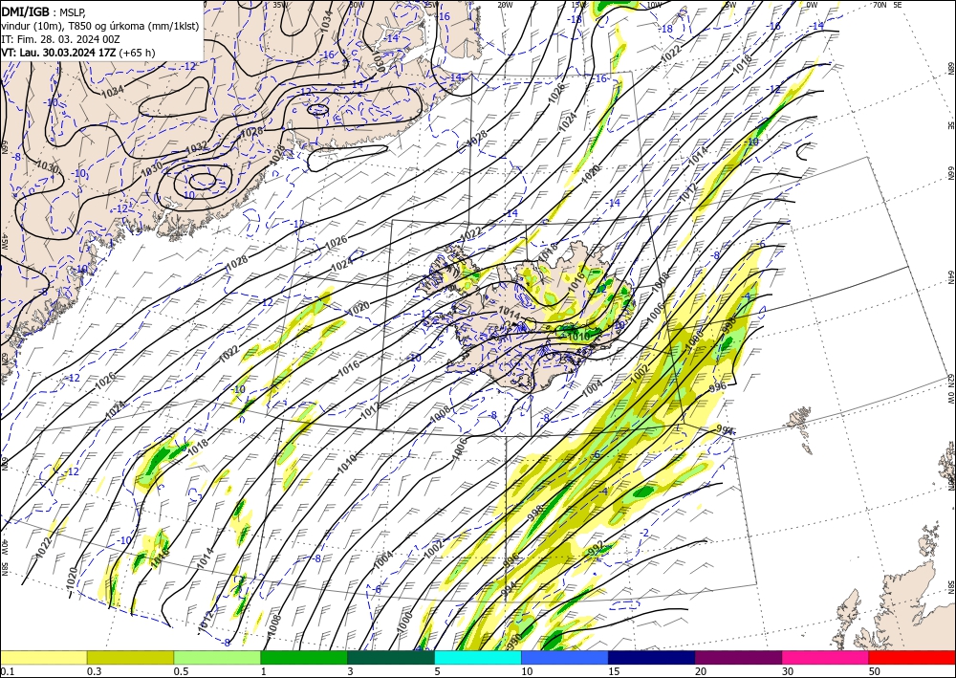Click the '20W' longitude label
The height and width of the screenshot is (678, 956).
point(505,5)
